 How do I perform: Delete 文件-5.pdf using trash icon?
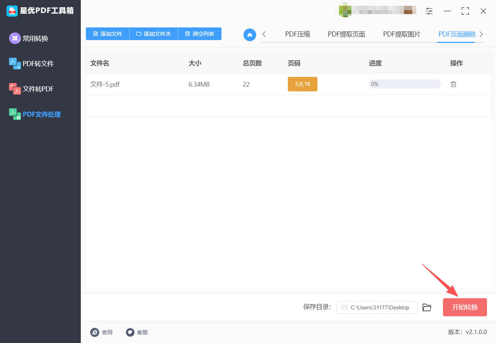pyautogui.click(x=453, y=84)
